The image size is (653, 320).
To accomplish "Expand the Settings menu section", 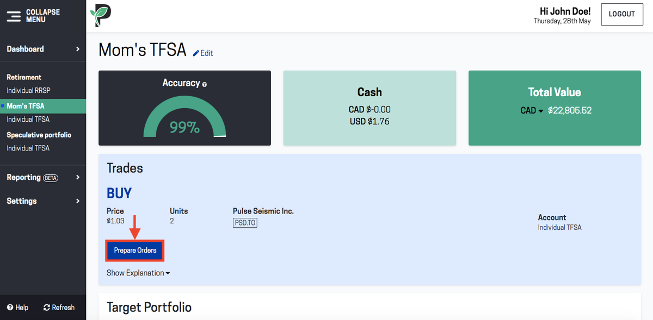I will point(43,201).
